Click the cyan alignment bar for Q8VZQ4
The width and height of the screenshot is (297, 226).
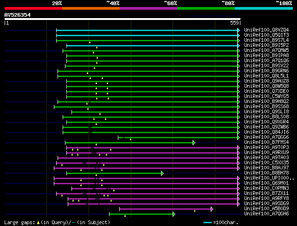(x=147, y=30)
